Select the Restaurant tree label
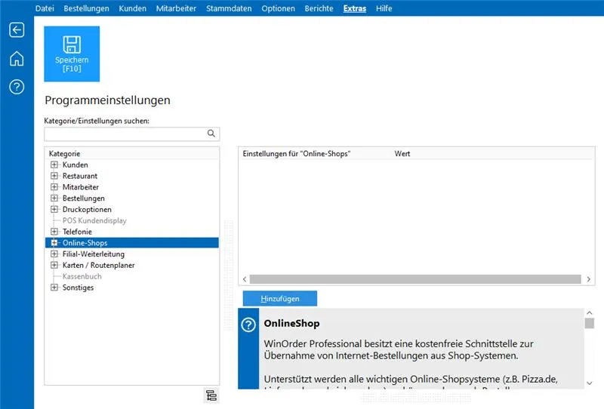The image size is (604, 409). [80, 176]
